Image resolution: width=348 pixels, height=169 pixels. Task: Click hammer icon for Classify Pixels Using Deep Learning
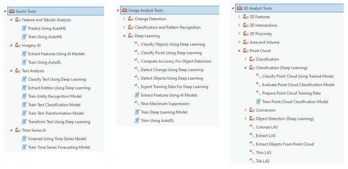click(x=137, y=53)
